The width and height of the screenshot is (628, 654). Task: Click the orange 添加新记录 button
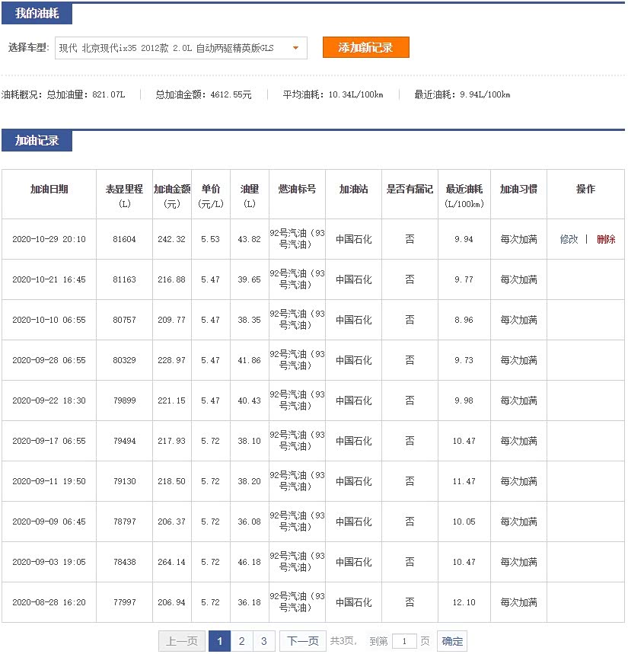365,47
